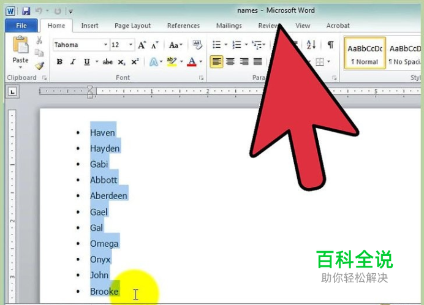
Task: Open the File tab
Action: 21,26
